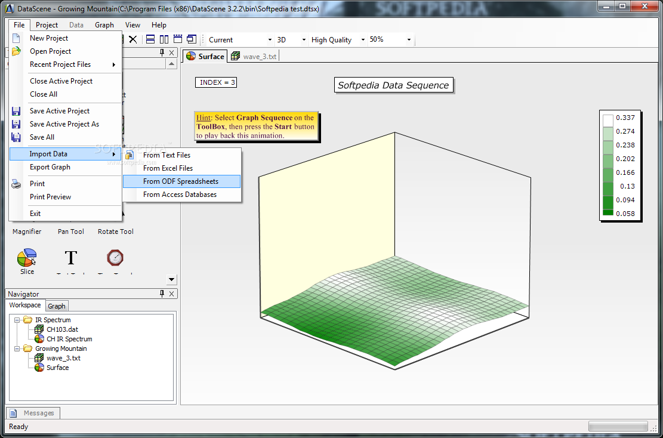
Task: Click the New Project page icon
Action: pos(16,38)
